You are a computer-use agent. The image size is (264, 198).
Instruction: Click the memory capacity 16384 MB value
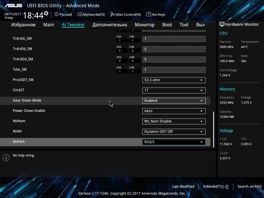tap(227, 117)
